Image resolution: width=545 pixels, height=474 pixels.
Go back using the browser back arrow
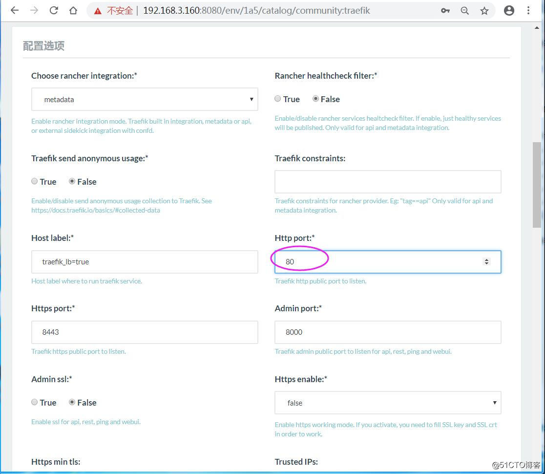click(15, 10)
